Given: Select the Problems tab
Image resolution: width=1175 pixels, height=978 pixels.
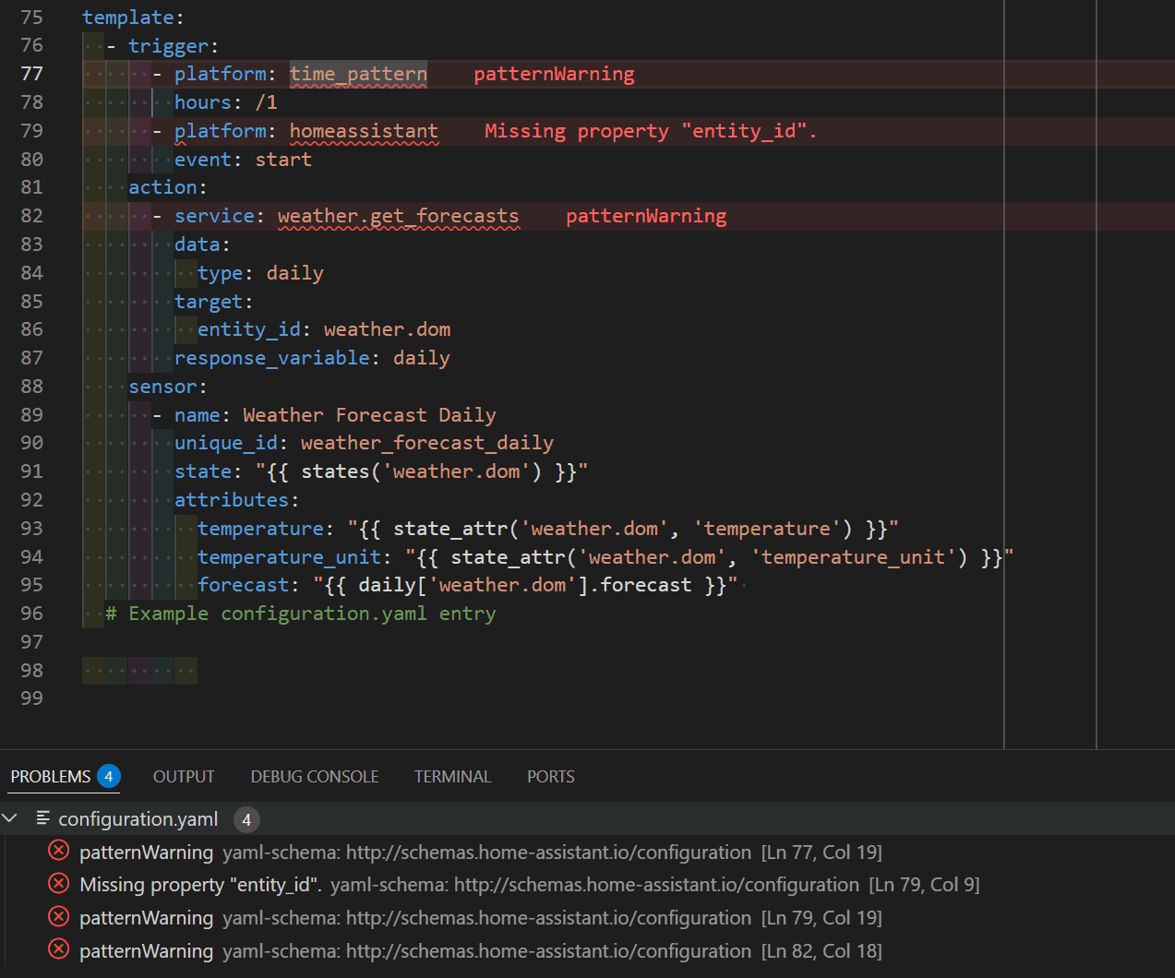Looking at the screenshot, I should click(x=51, y=777).
